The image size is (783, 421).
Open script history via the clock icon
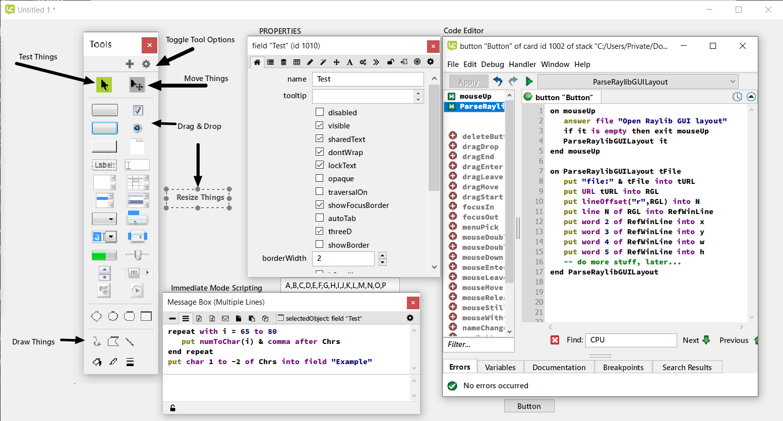pos(737,96)
